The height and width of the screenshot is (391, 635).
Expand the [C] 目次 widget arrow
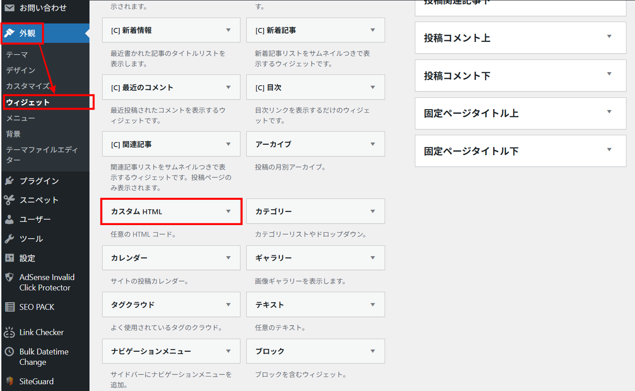click(x=372, y=87)
